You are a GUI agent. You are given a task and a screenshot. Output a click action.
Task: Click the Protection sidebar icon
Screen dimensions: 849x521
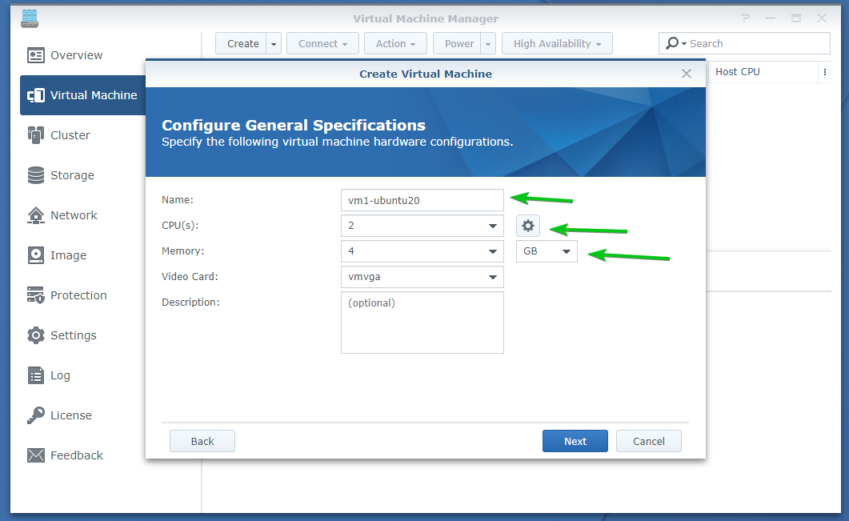tap(36, 295)
